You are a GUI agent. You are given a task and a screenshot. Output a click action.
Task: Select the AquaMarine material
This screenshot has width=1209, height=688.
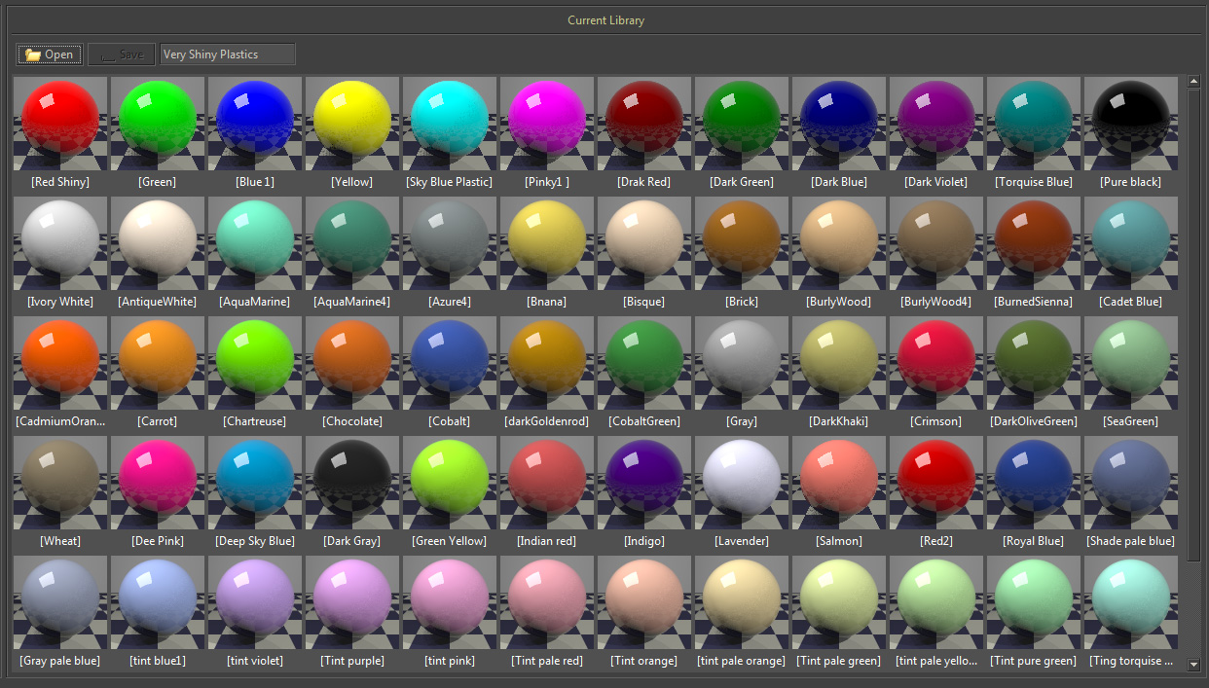(x=255, y=243)
